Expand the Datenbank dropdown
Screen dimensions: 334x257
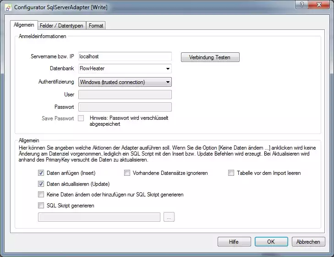tap(168, 69)
